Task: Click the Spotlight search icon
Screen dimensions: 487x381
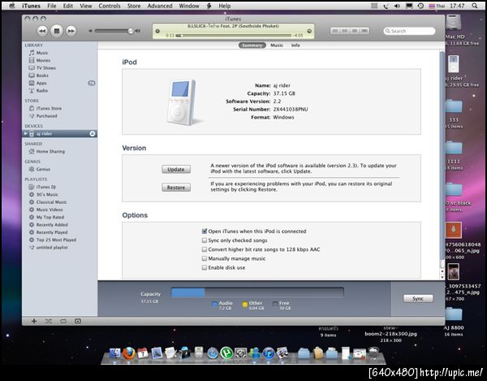Action: coord(475,6)
